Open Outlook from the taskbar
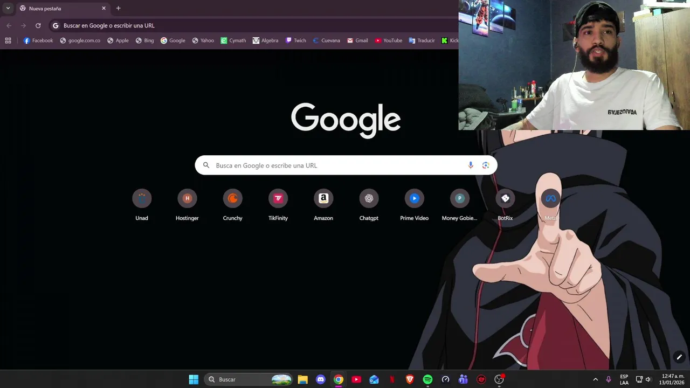This screenshot has width=690, height=388. (x=374, y=379)
